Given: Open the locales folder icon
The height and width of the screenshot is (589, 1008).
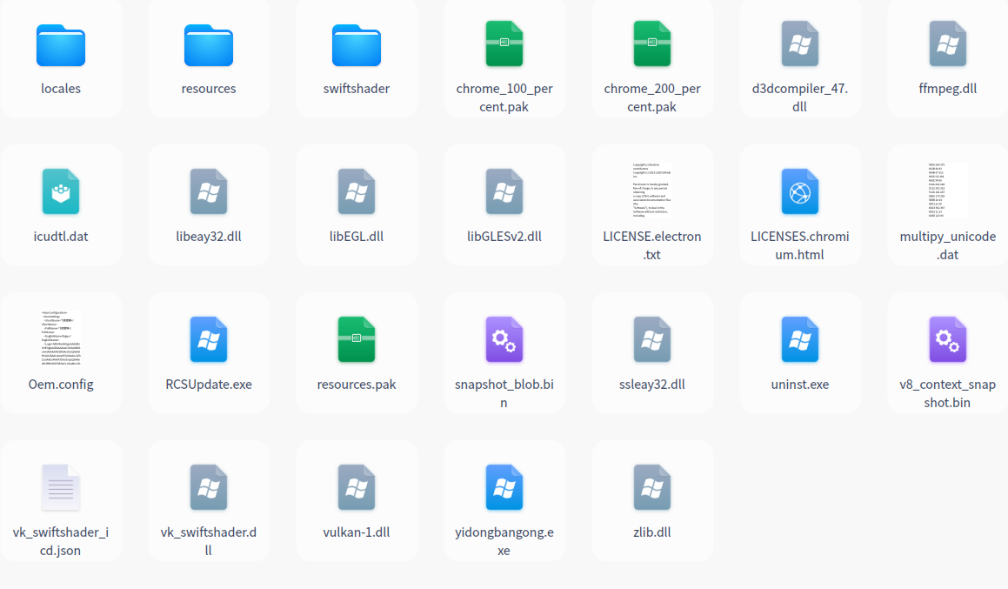Looking at the screenshot, I should point(60,45).
